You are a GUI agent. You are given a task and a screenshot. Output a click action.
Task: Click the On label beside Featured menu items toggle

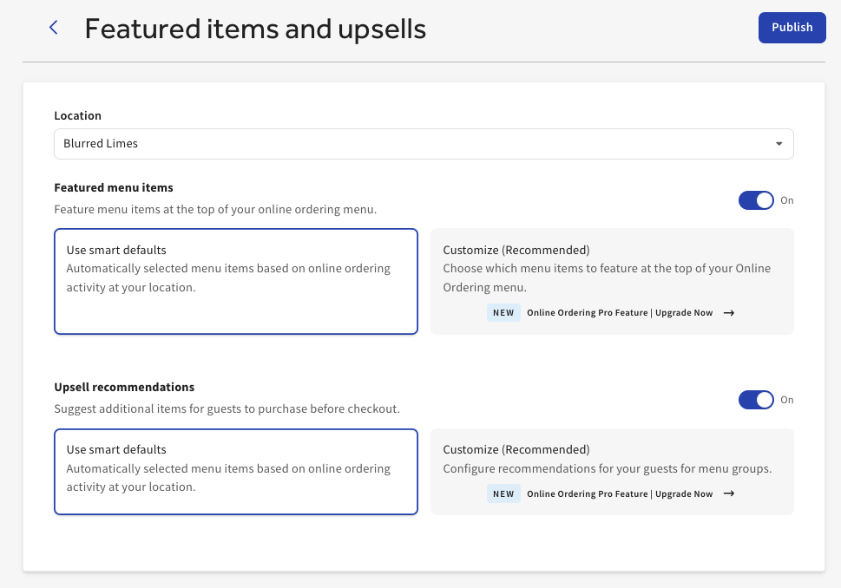click(x=787, y=200)
